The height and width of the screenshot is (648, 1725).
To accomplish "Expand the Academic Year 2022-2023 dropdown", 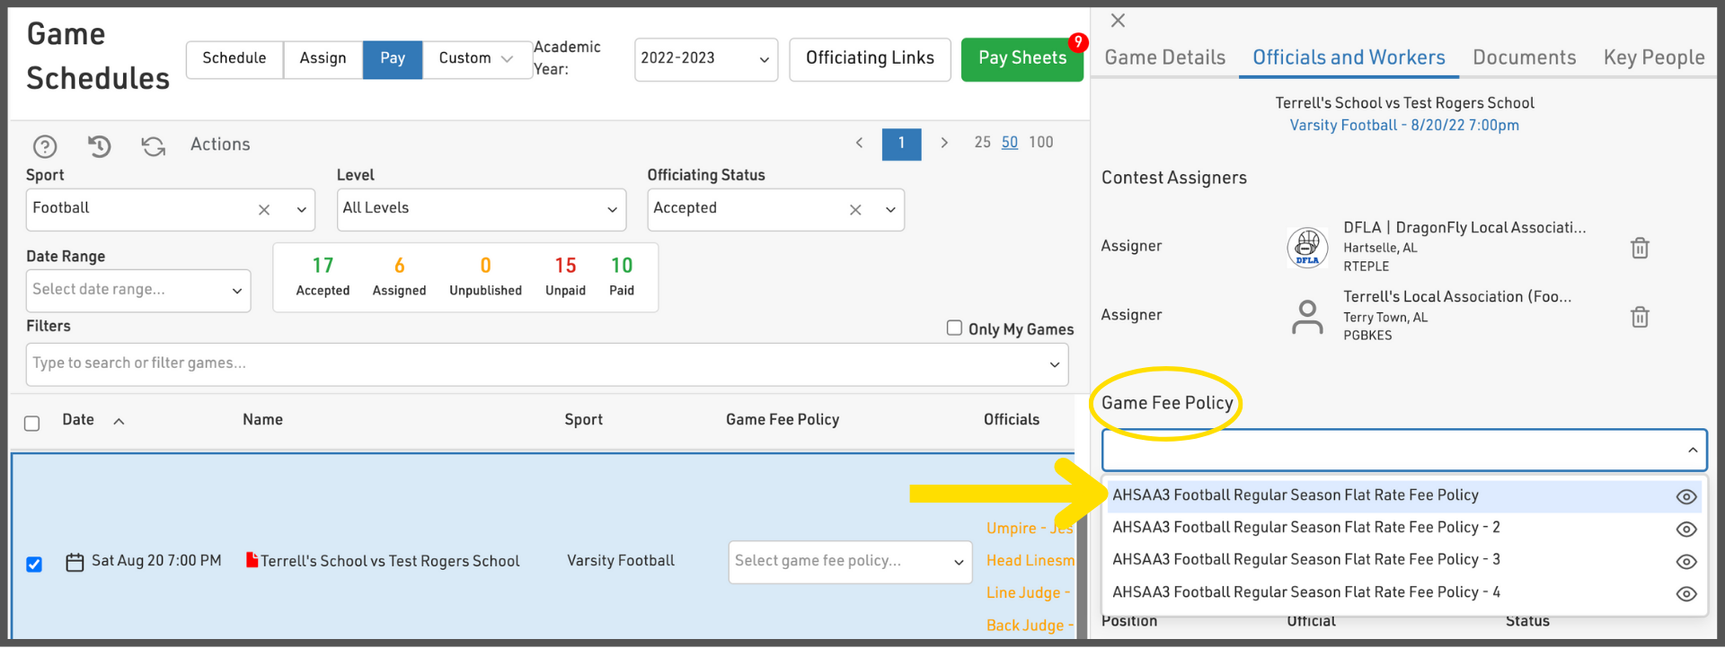I will click(705, 59).
